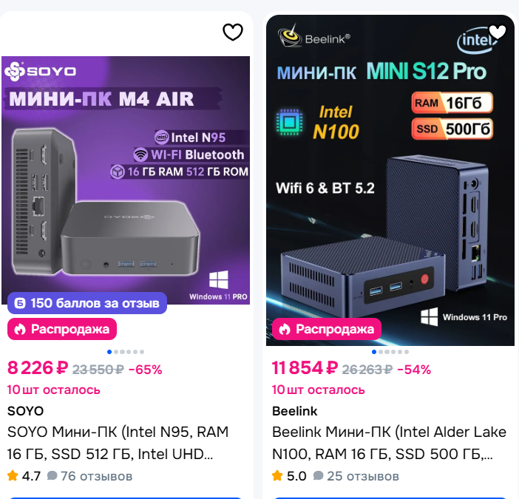Click the comment bubble icon beside 76 отзывов
This screenshot has height=499, width=519.
click(52, 476)
